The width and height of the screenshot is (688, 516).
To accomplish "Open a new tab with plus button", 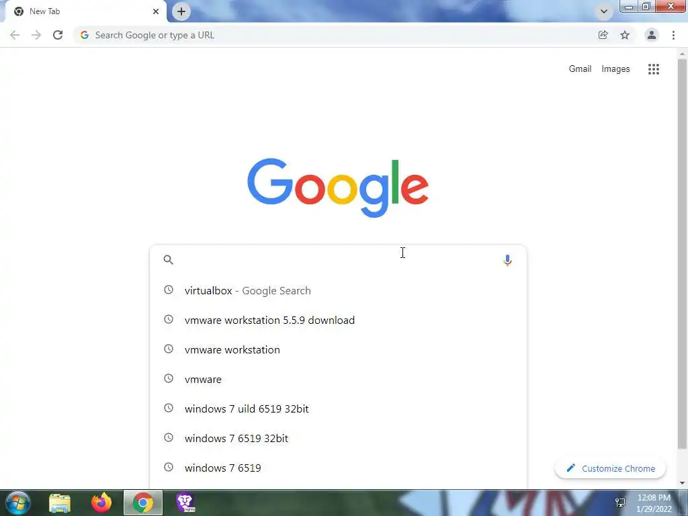I will [x=181, y=11].
